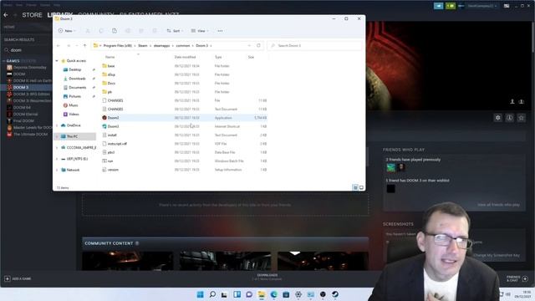The height and width of the screenshot is (301, 535).
Task: Open the Windows Start menu
Action: (201, 294)
